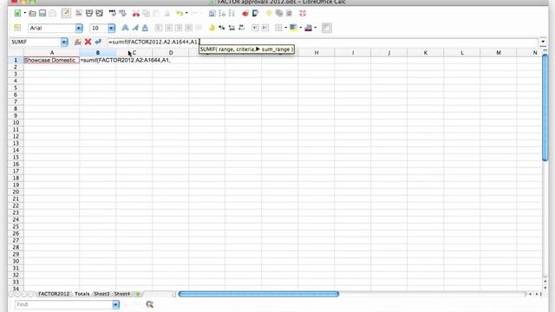
Task: Toggle Bold formatting
Action: [125, 28]
